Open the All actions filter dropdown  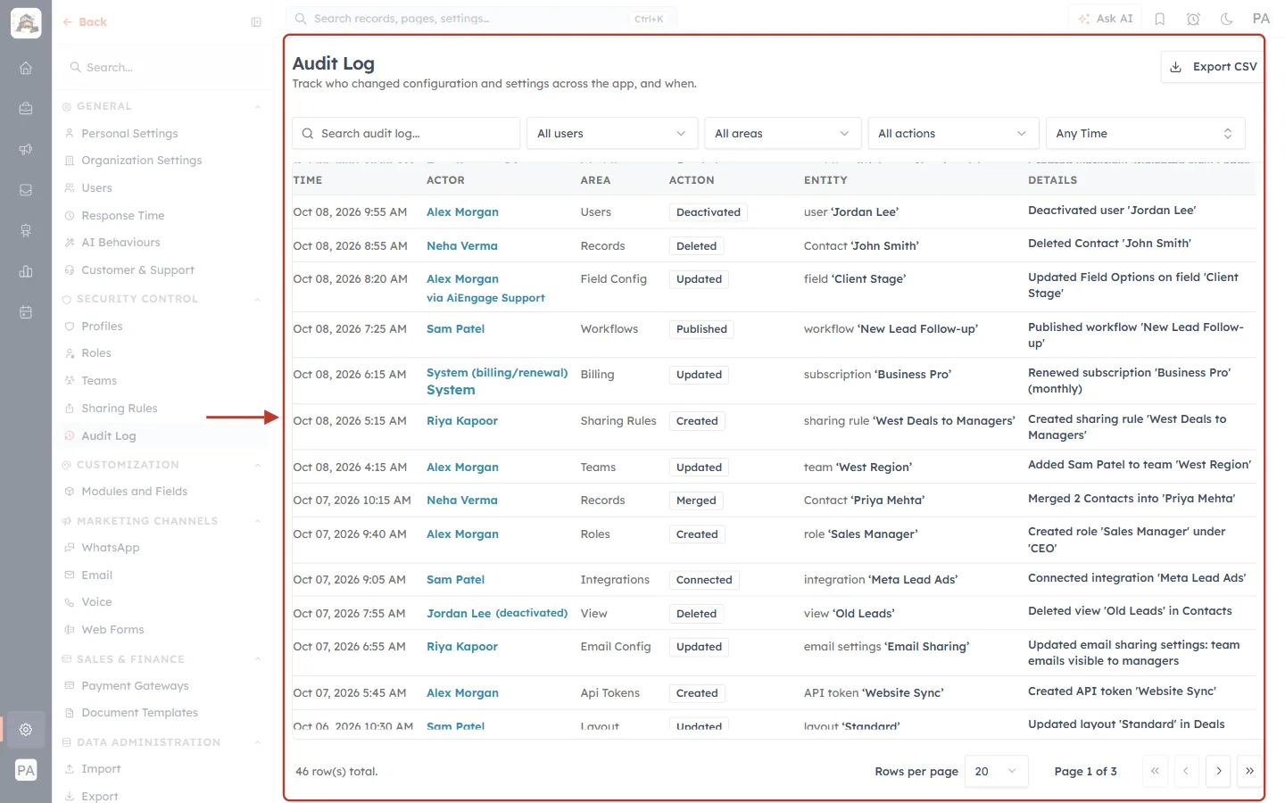point(953,134)
